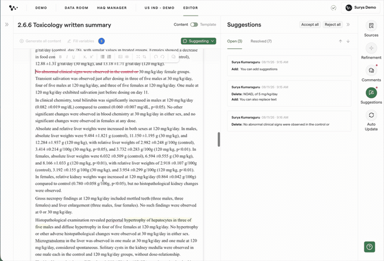Screen dimensions: 384x261
Task: Select the 'No abnormal clinical signs' delete card
Action: pos(289,121)
